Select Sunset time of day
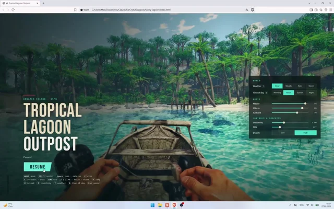 pos(300,92)
